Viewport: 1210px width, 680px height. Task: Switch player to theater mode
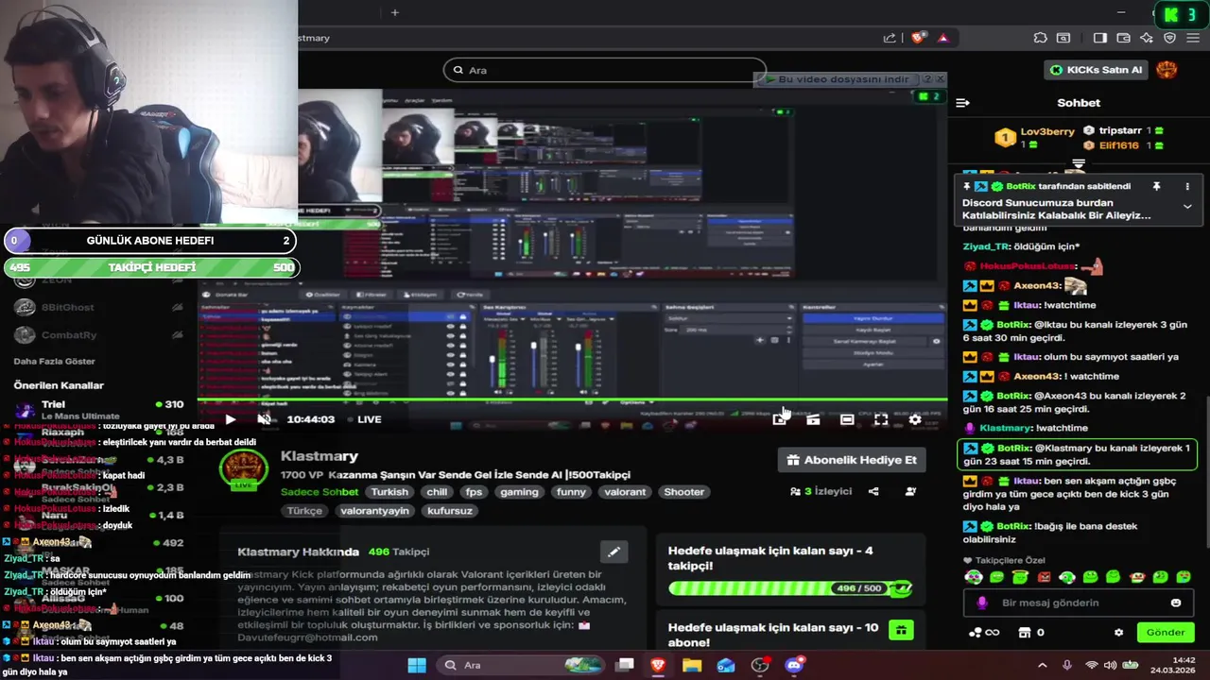click(x=847, y=419)
